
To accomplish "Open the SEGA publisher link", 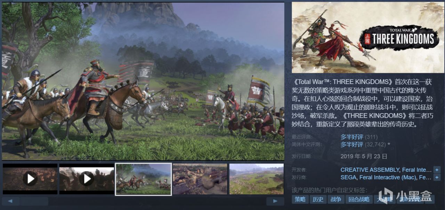I will pyautogui.click(x=348, y=177).
